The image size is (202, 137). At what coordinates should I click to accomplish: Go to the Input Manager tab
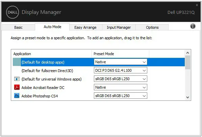(119, 27)
